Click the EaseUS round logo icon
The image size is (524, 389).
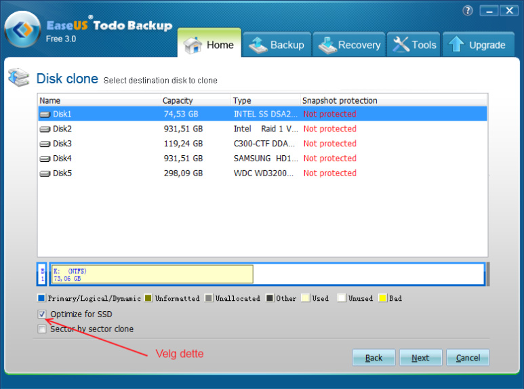[22, 29]
